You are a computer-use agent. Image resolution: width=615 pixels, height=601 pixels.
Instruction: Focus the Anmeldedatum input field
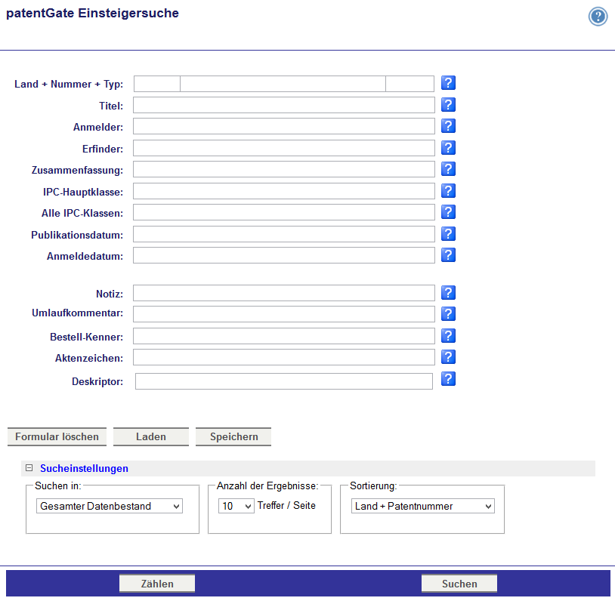point(284,256)
